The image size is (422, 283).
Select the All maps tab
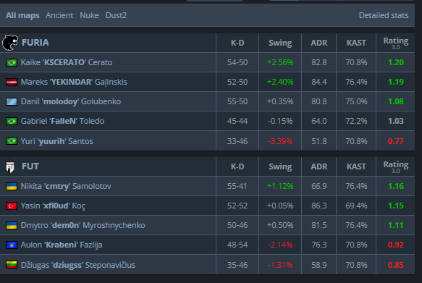22,15
